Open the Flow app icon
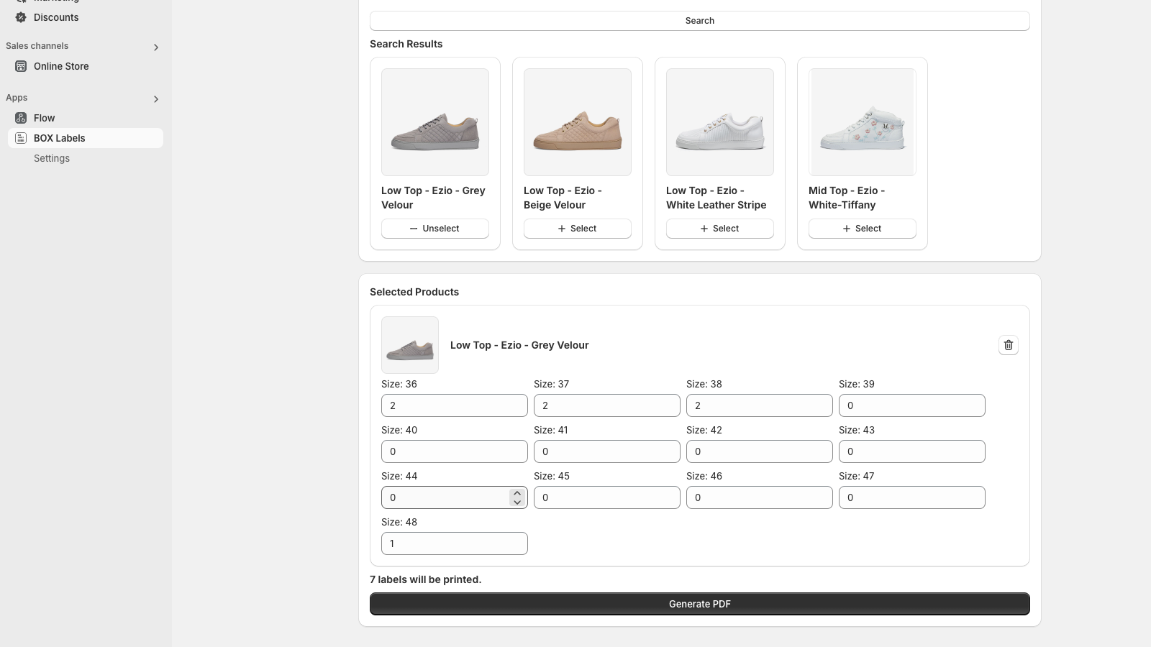 [20, 118]
